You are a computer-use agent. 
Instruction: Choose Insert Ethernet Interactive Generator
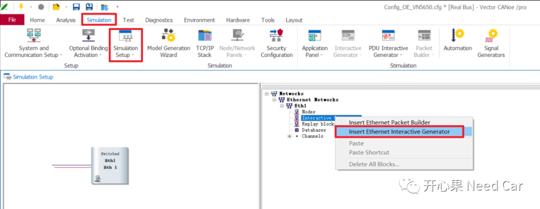click(399, 132)
